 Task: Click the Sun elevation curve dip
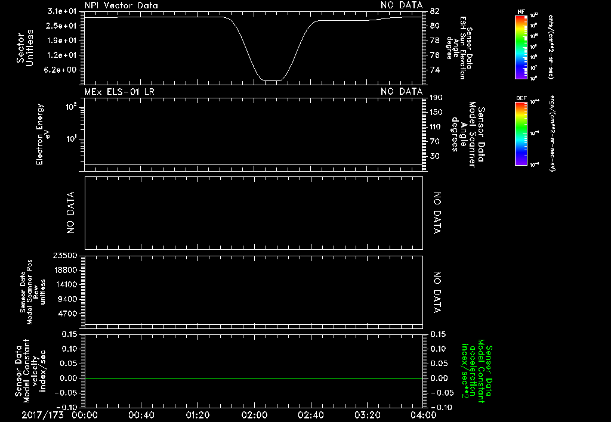click(272, 80)
